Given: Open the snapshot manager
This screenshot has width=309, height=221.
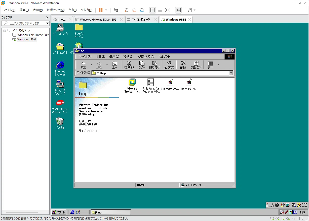Looking at the screenshot, I should pos(142,10).
